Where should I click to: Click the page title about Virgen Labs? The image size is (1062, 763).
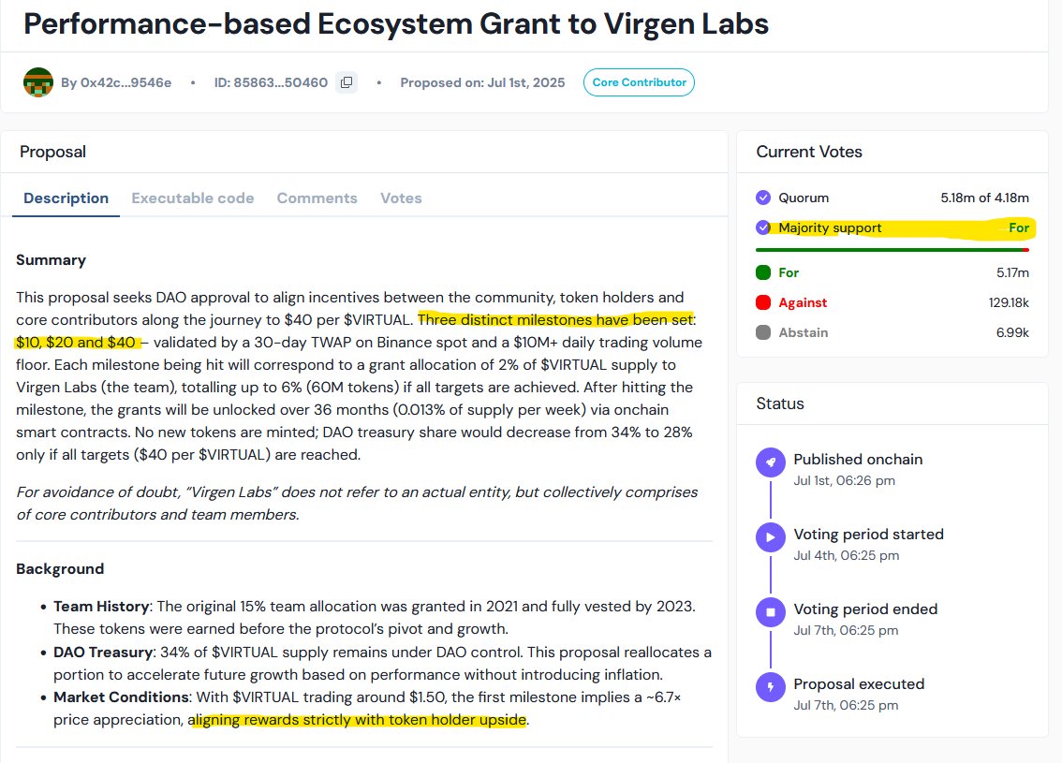click(396, 23)
